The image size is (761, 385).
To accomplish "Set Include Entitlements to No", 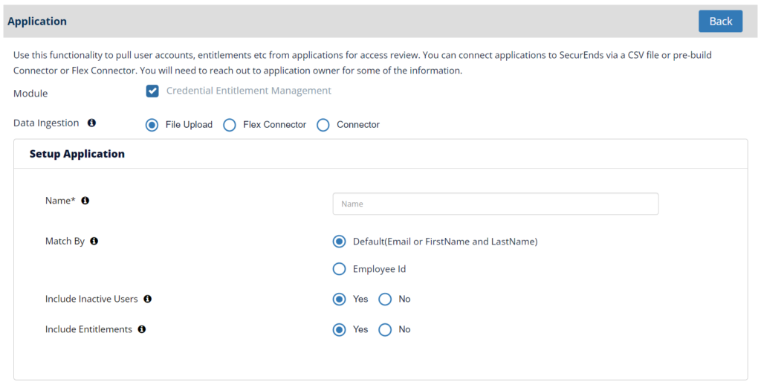I will coord(385,330).
